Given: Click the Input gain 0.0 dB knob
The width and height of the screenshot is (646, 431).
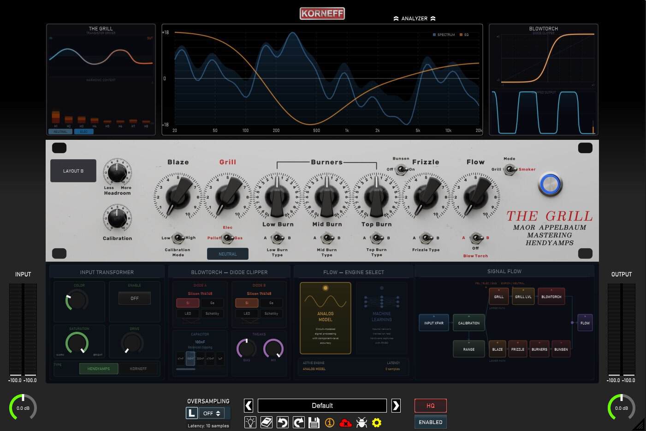Looking at the screenshot, I should [x=23, y=407].
